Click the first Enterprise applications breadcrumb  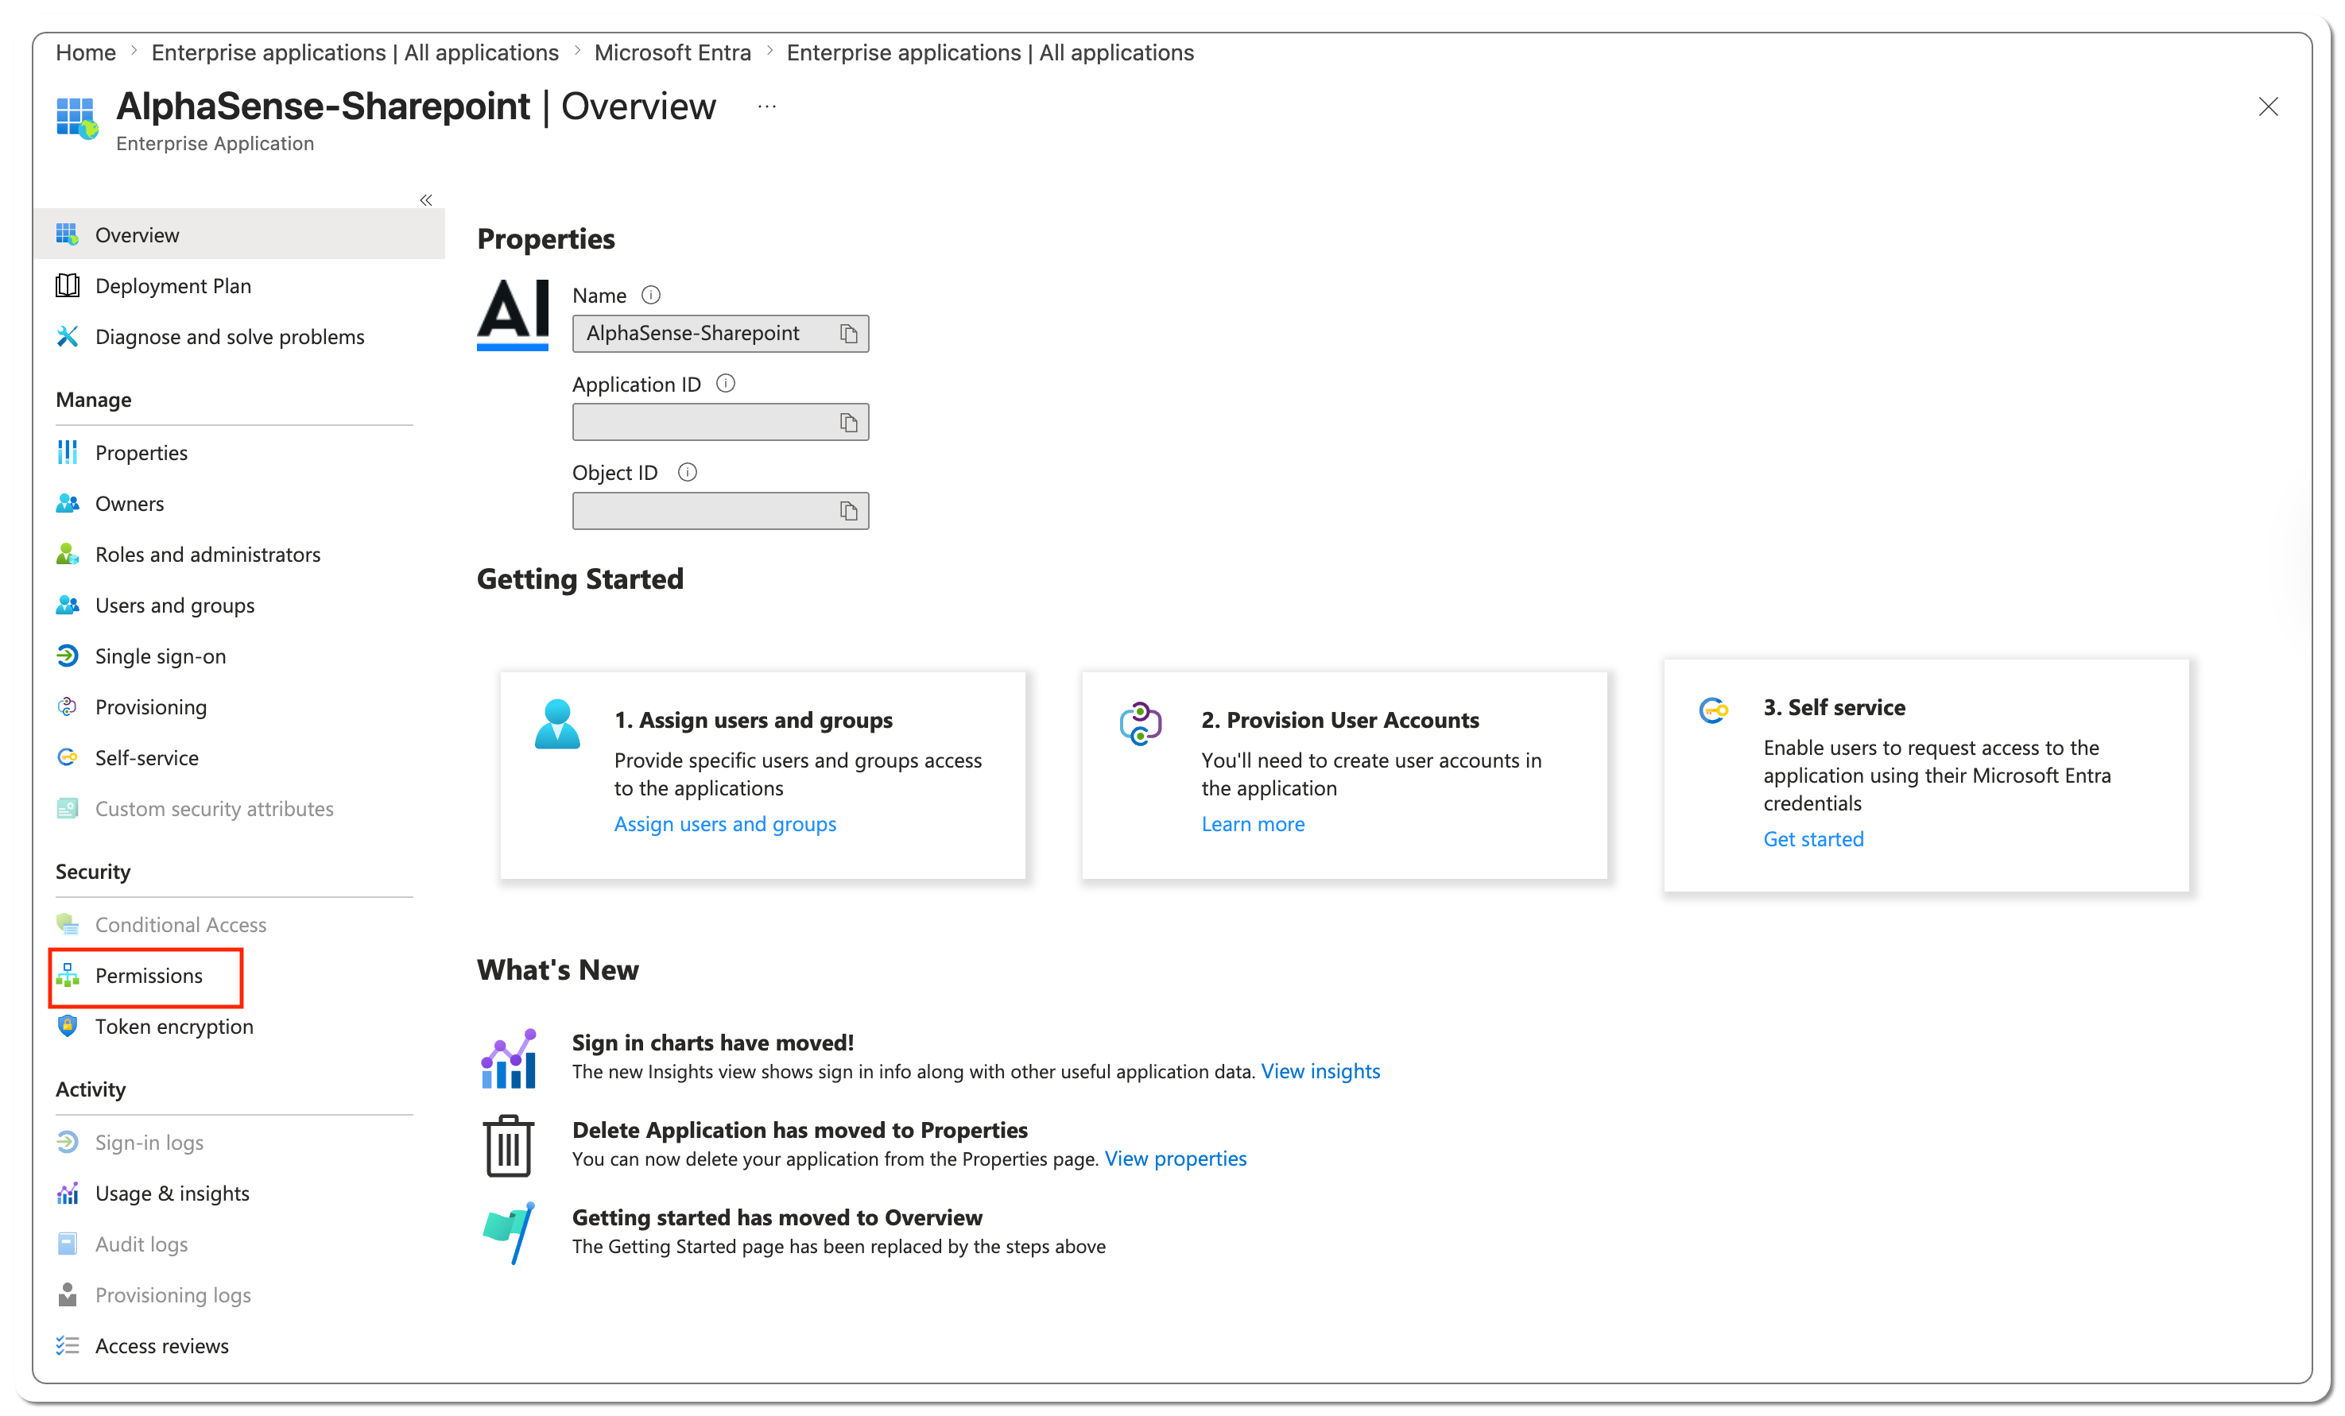coord(355,52)
